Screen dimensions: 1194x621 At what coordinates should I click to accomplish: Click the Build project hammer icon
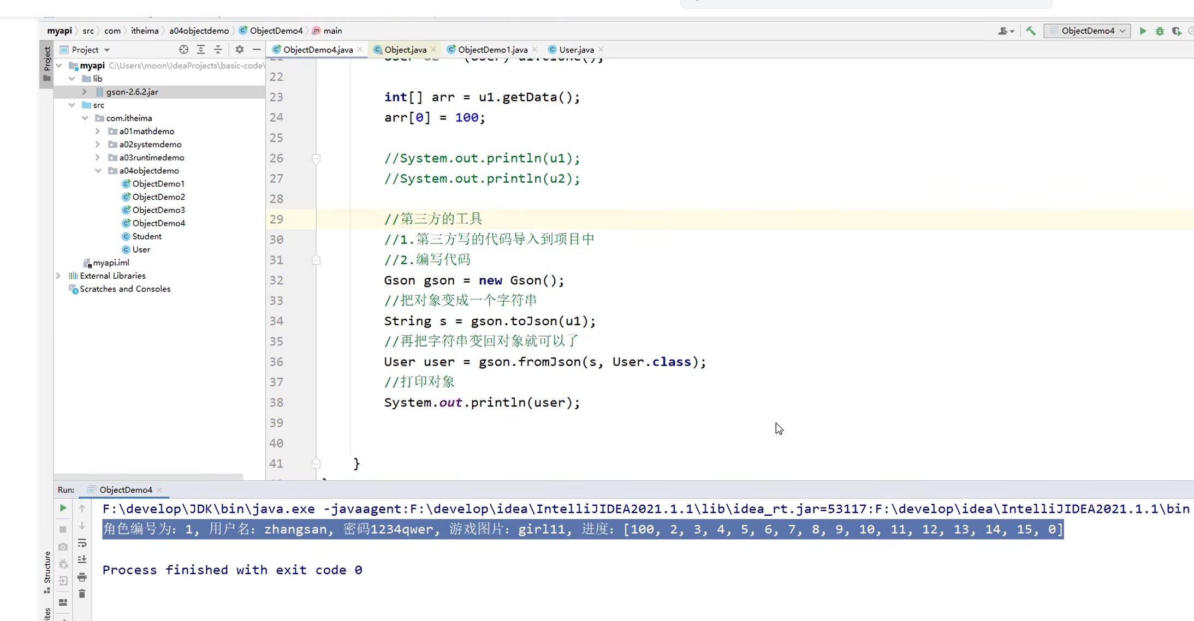tap(1031, 31)
